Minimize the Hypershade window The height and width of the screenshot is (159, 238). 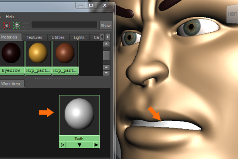(x=81, y=5)
